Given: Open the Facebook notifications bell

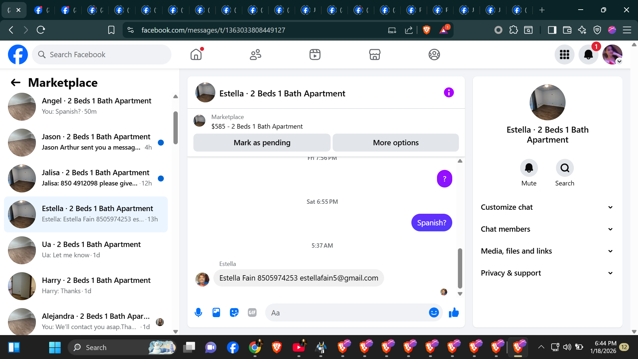Looking at the screenshot, I should tap(588, 55).
